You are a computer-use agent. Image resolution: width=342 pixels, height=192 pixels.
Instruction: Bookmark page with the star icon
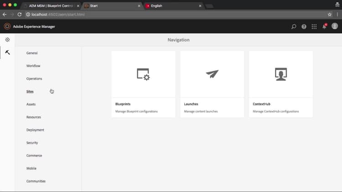[330, 15]
